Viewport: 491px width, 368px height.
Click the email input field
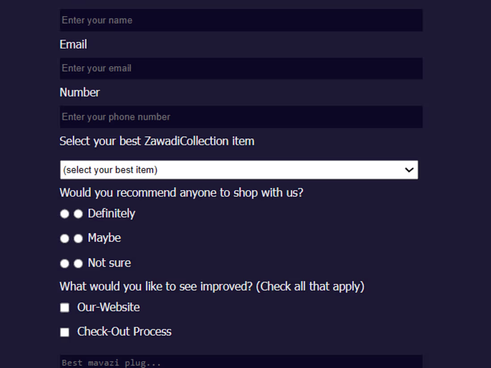(241, 68)
